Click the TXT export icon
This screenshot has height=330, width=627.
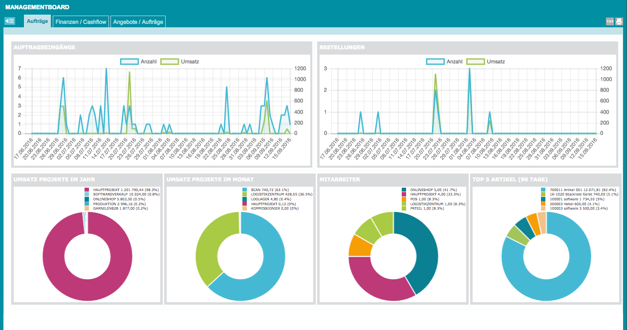click(609, 21)
